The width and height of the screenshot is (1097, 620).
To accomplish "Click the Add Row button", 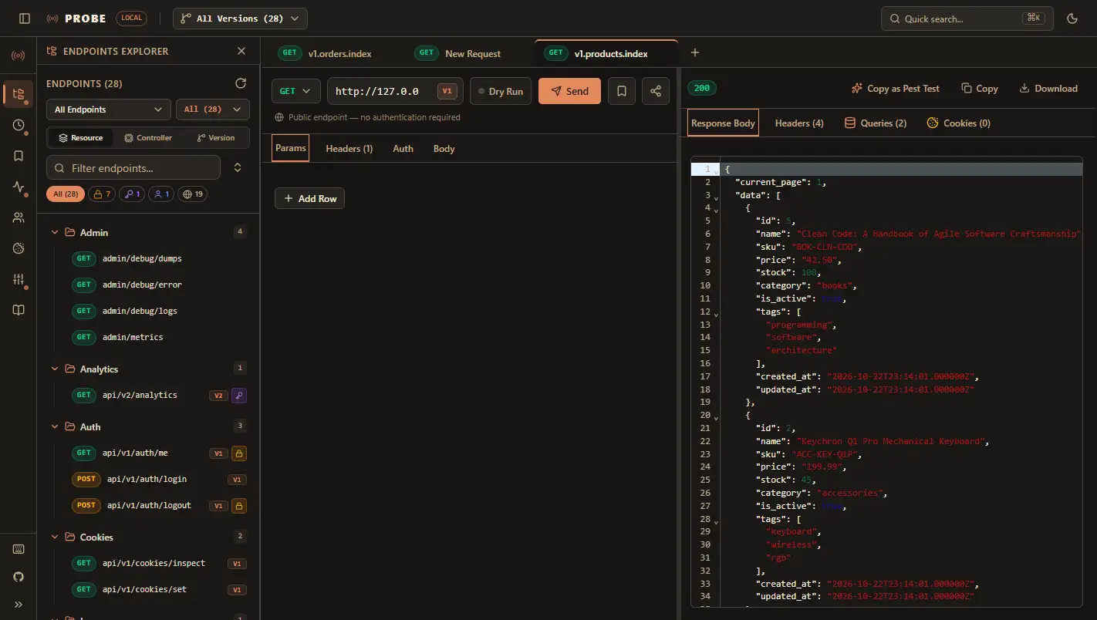I will click(x=310, y=198).
